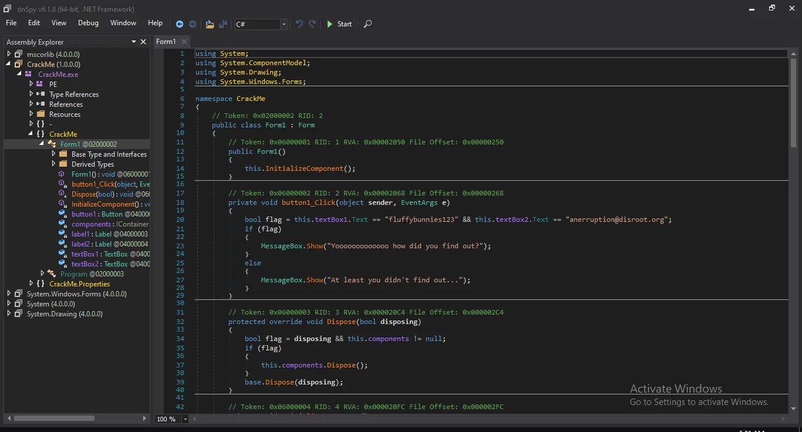This screenshot has width=802, height=432.
Task: Redo with the curved right arrow
Action: coord(312,24)
